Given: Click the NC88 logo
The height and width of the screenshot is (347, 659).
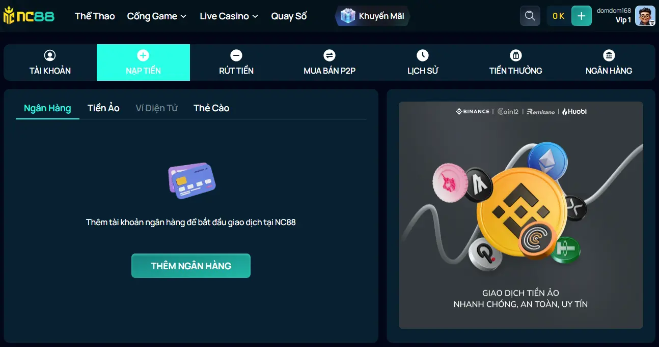Looking at the screenshot, I should [x=29, y=16].
